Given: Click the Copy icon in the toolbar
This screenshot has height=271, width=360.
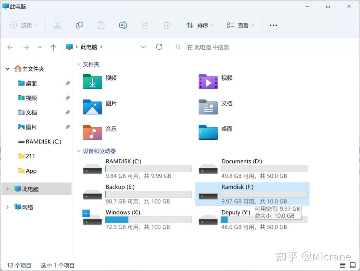Looking at the screenshot, I should (x=79, y=25).
